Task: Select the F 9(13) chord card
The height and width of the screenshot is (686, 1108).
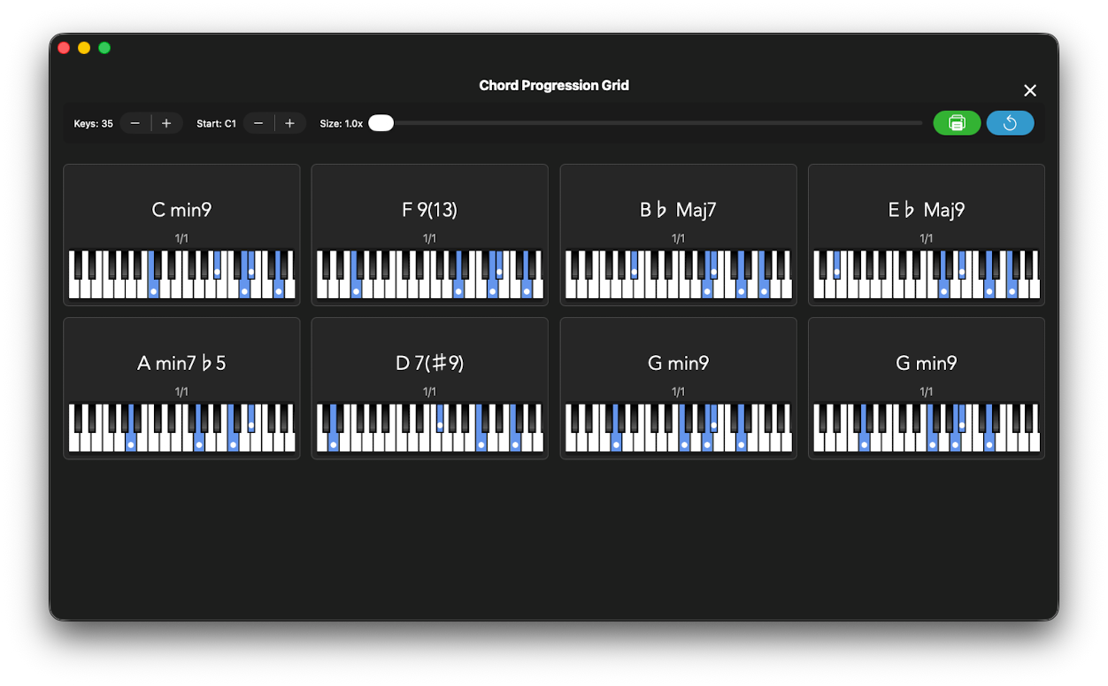Action: pyautogui.click(x=429, y=234)
